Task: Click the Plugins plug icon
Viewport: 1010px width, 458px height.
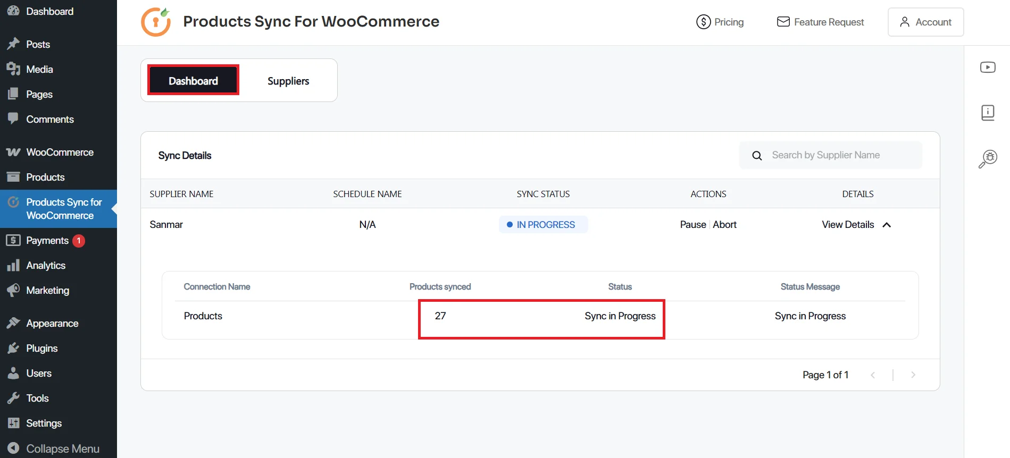Action: tap(13, 348)
